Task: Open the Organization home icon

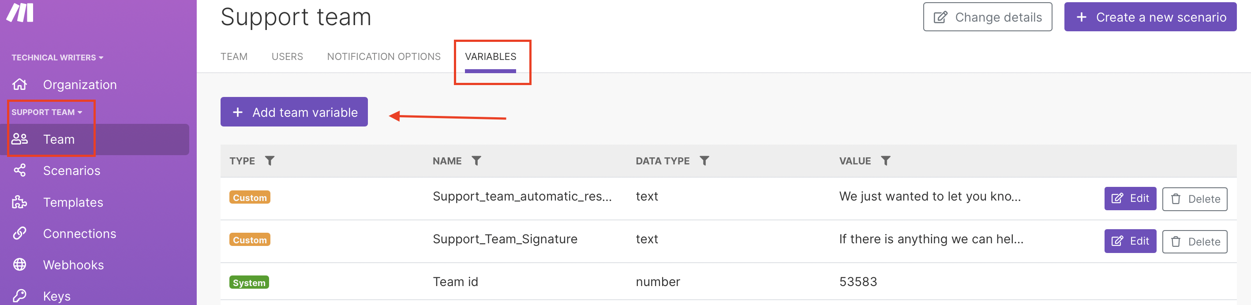Action: (19, 84)
